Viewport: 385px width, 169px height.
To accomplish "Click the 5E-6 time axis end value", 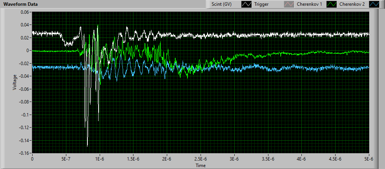I will point(369,159).
